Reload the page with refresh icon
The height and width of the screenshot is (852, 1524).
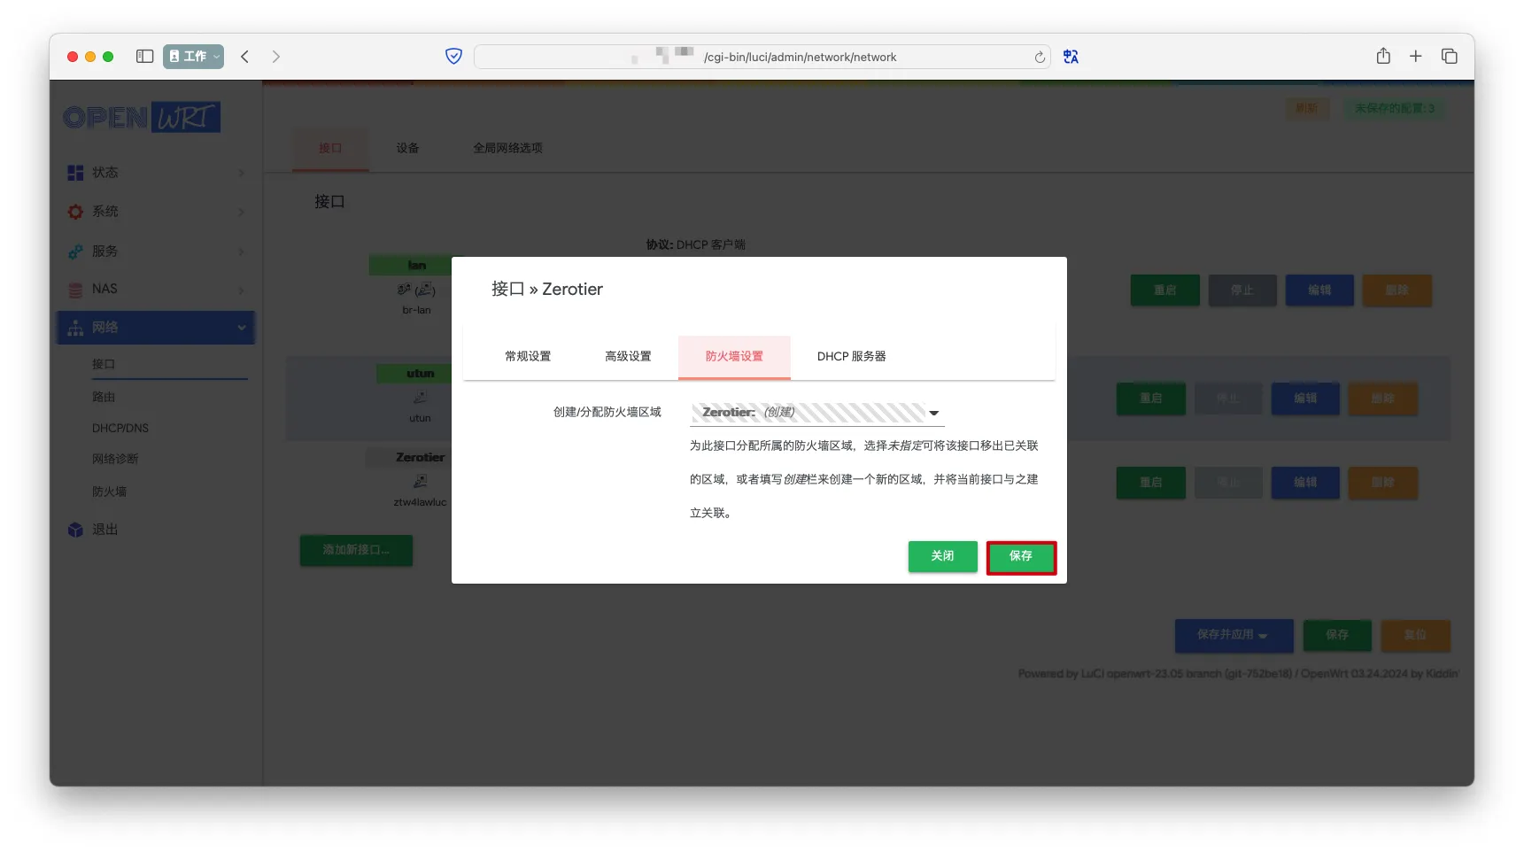pos(1040,58)
